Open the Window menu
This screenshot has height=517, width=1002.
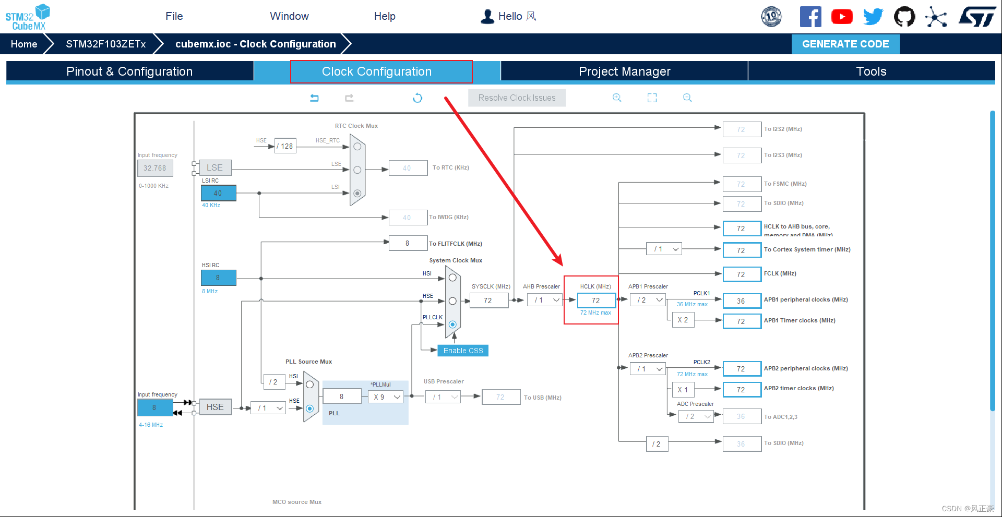[289, 16]
